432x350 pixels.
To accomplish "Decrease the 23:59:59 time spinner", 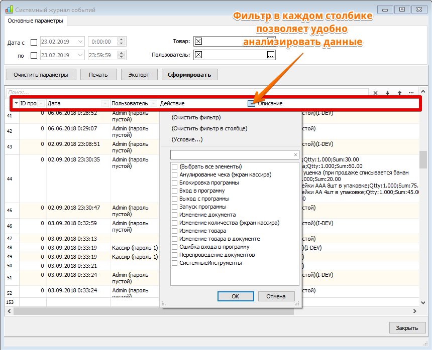I will pyautogui.click(x=121, y=57).
